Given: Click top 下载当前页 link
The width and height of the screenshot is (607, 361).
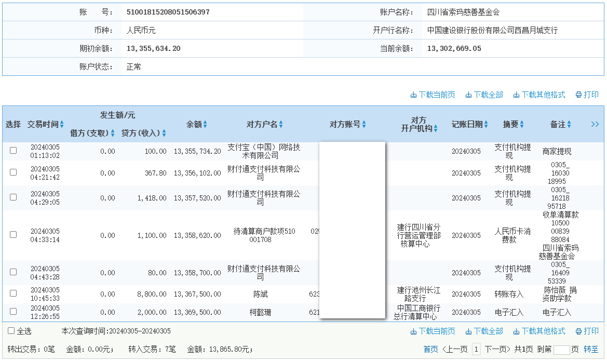Looking at the screenshot, I should coord(437,95).
